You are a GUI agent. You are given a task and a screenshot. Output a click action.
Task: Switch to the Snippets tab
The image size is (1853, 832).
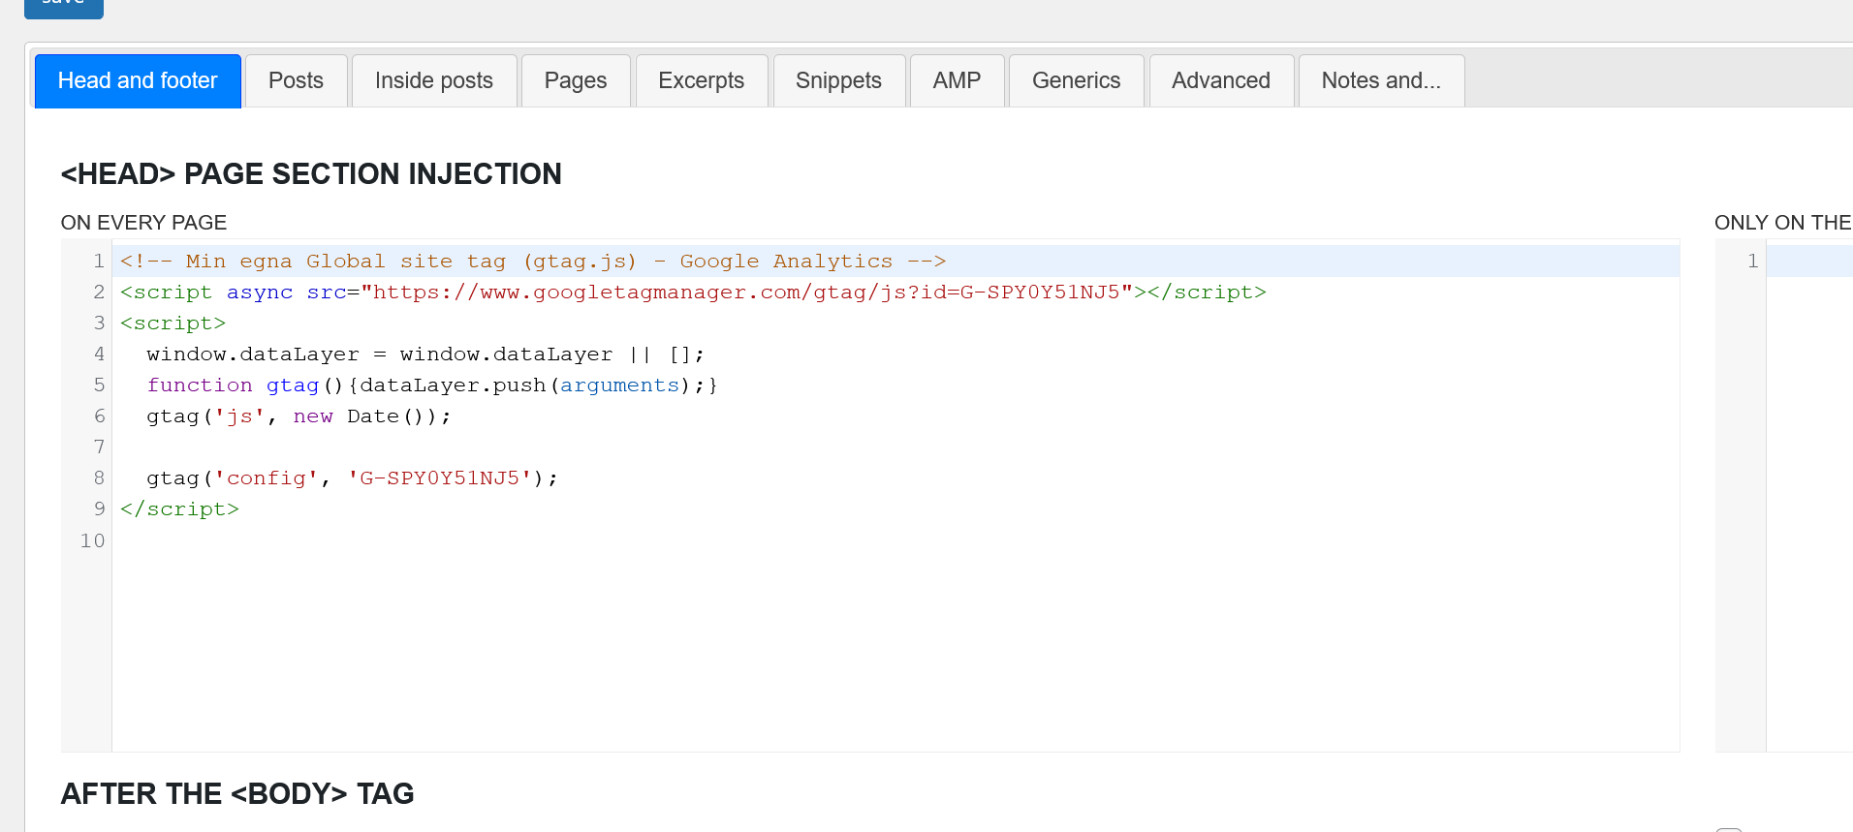[838, 80]
